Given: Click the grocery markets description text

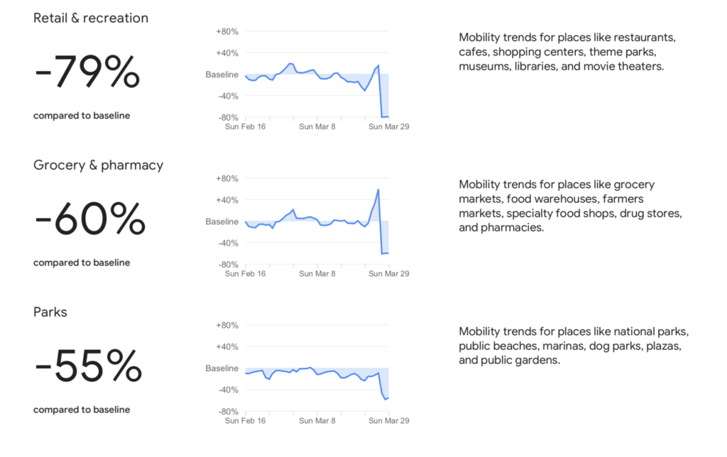Looking at the screenshot, I should (570, 206).
